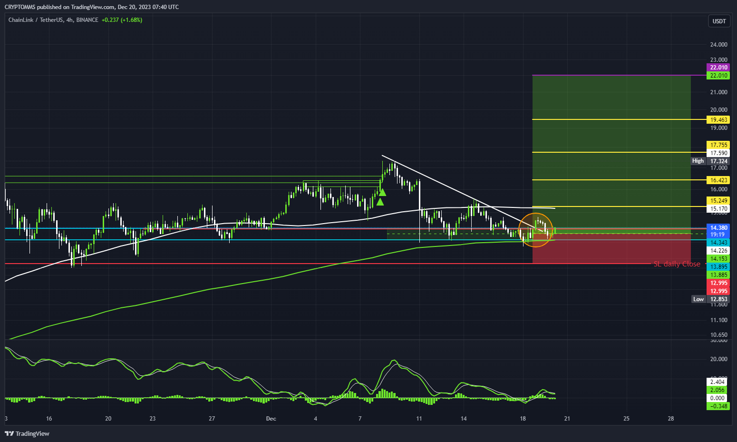Open the TradingView logo link

tap(27, 433)
